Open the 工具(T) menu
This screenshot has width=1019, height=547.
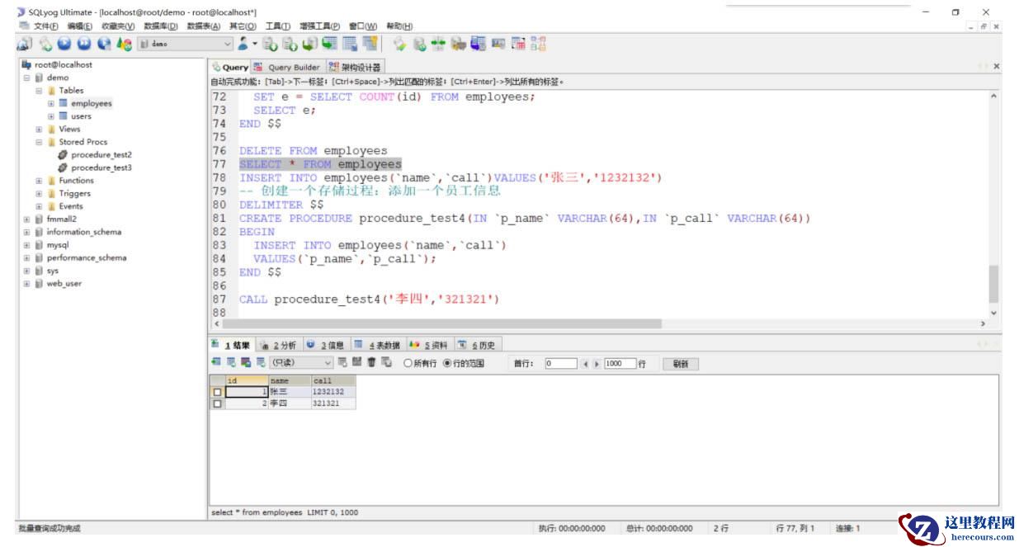(279, 26)
